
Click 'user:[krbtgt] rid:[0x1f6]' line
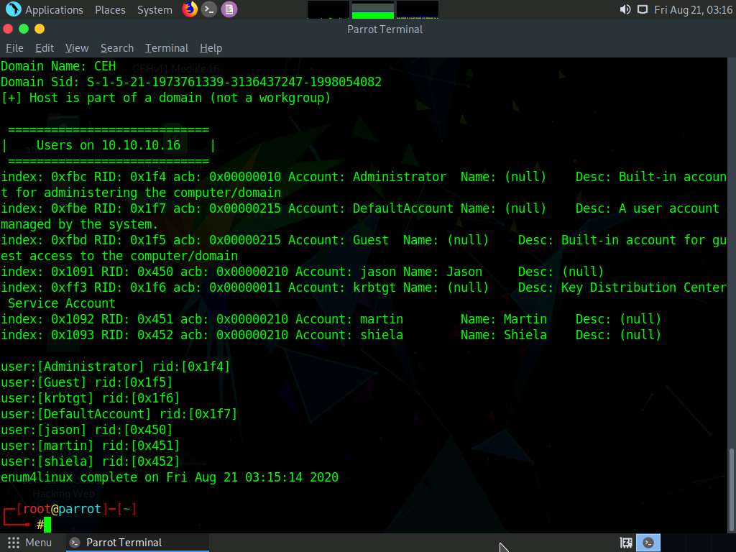90,398
